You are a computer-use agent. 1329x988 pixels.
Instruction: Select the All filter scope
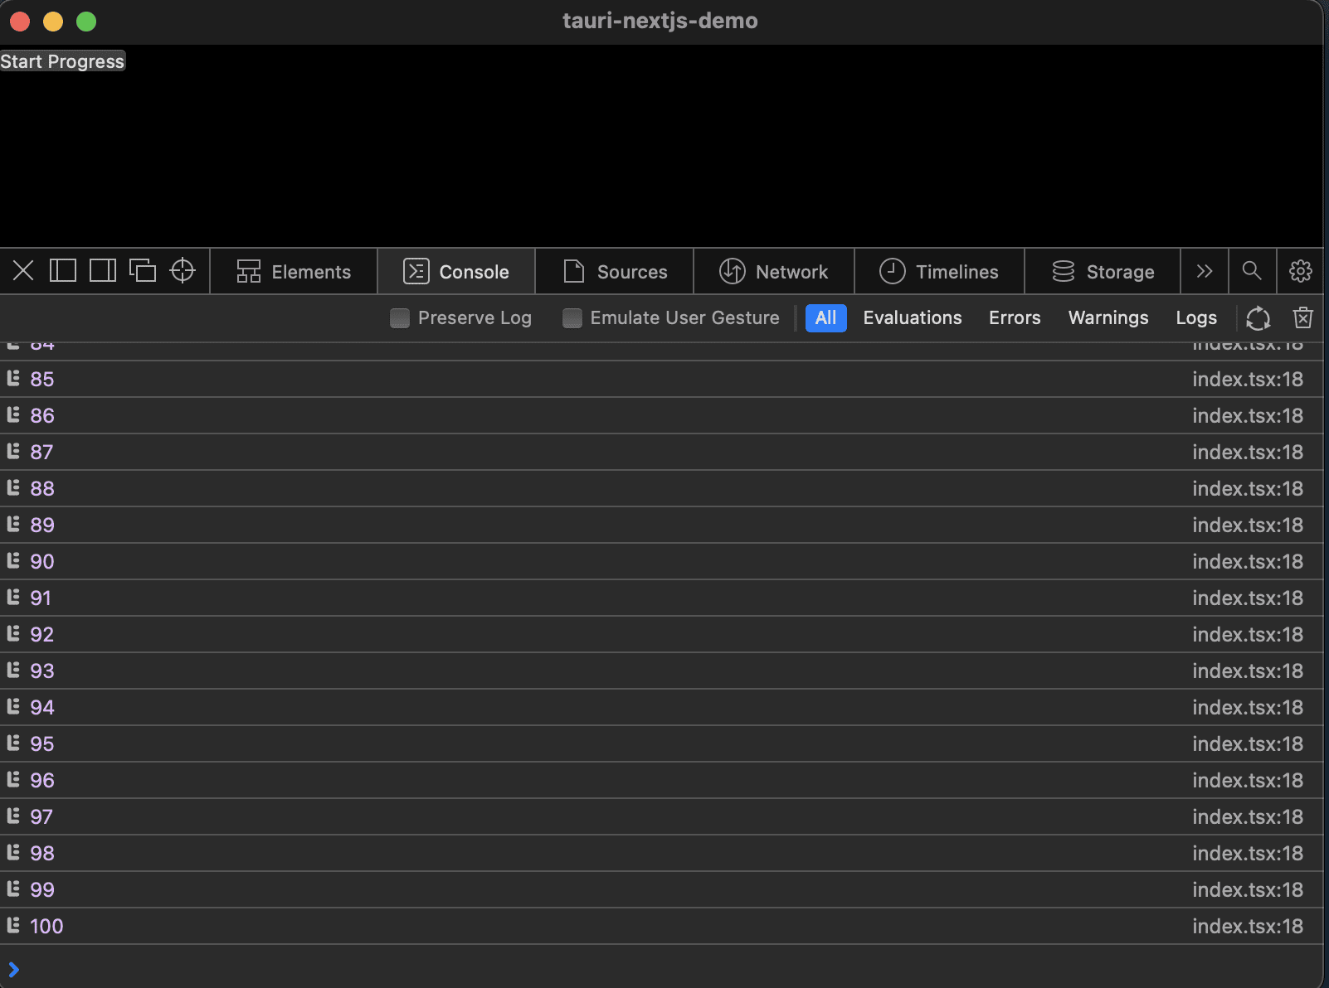[x=825, y=318]
